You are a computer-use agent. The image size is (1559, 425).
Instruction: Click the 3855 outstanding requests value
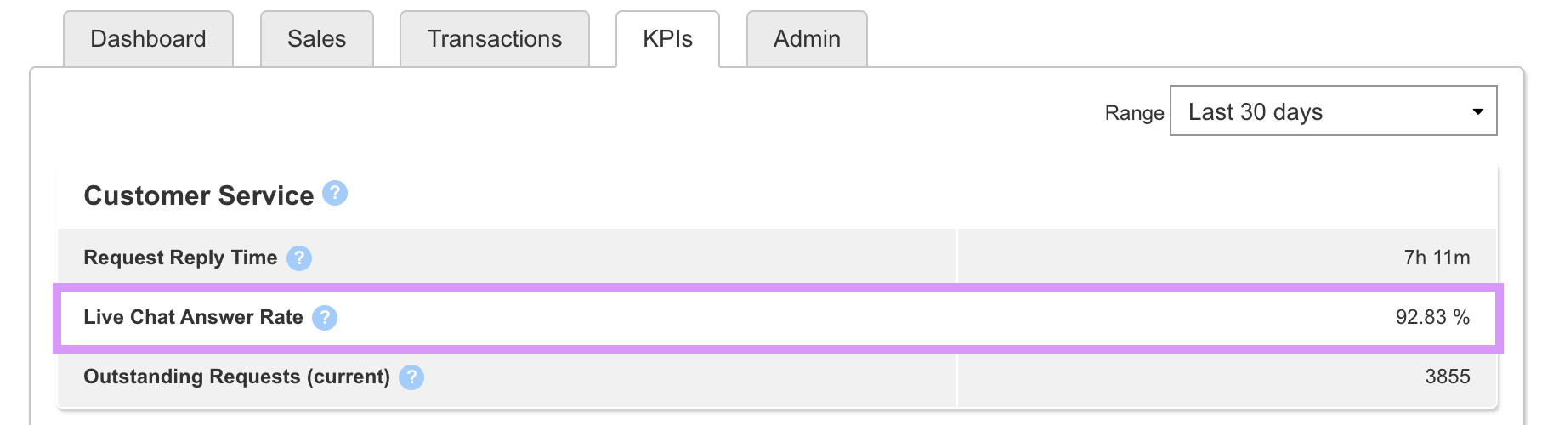pos(1448,377)
